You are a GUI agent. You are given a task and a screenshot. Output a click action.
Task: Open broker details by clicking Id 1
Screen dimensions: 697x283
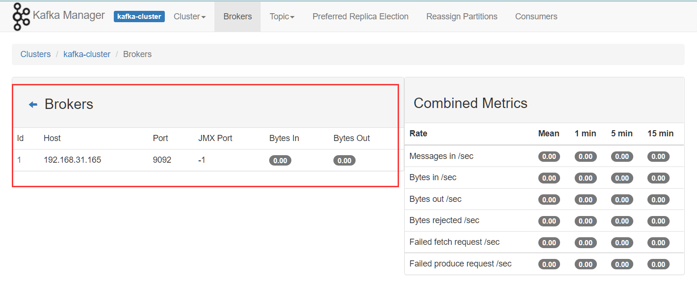pos(19,160)
